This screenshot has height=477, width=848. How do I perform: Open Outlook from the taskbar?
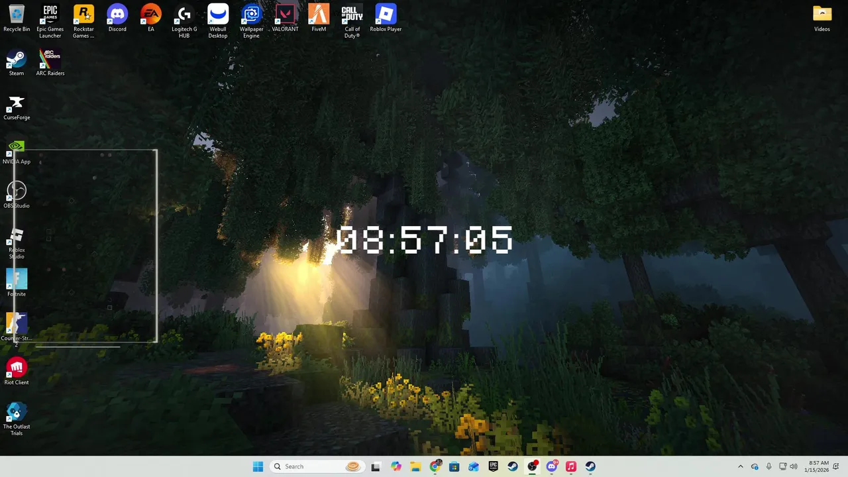(x=474, y=466)
